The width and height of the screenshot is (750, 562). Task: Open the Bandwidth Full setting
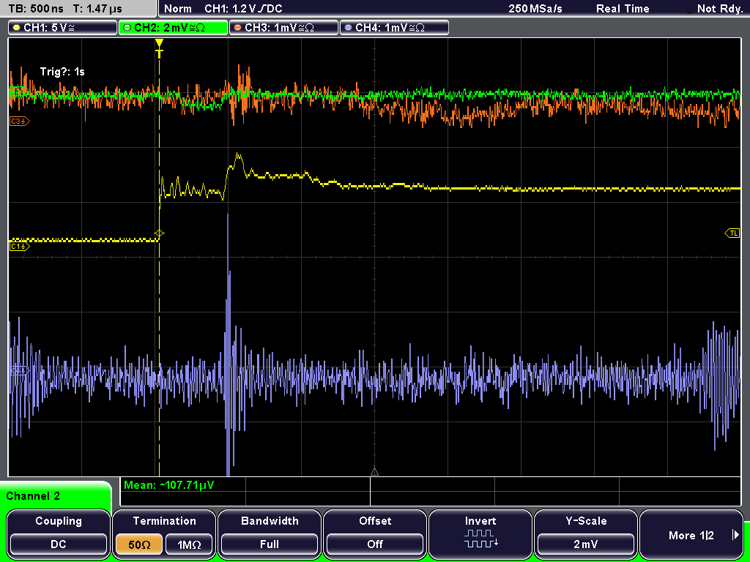pos(270,544)
